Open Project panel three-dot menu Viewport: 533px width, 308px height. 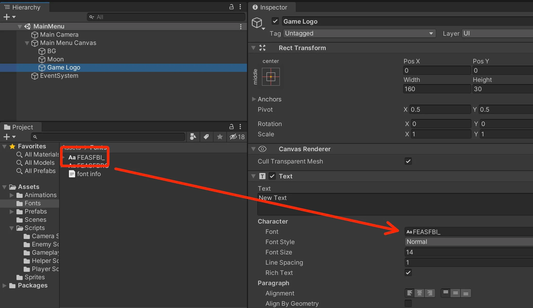(240, 127)
